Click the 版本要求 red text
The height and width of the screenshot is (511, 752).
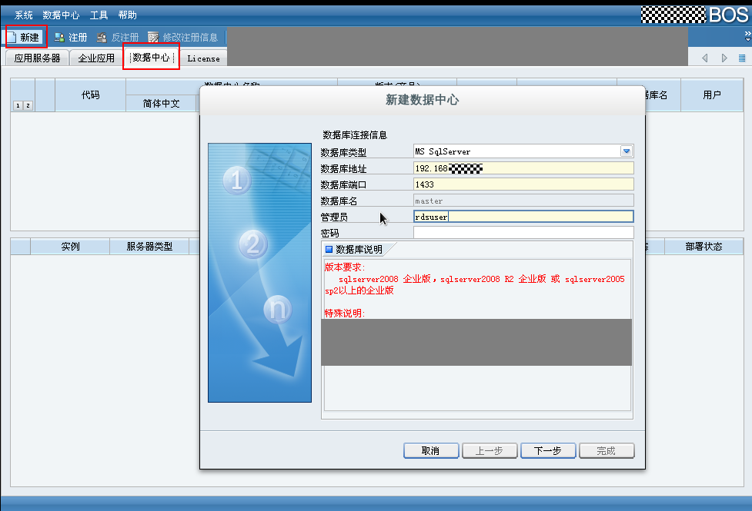click(345, 267)
